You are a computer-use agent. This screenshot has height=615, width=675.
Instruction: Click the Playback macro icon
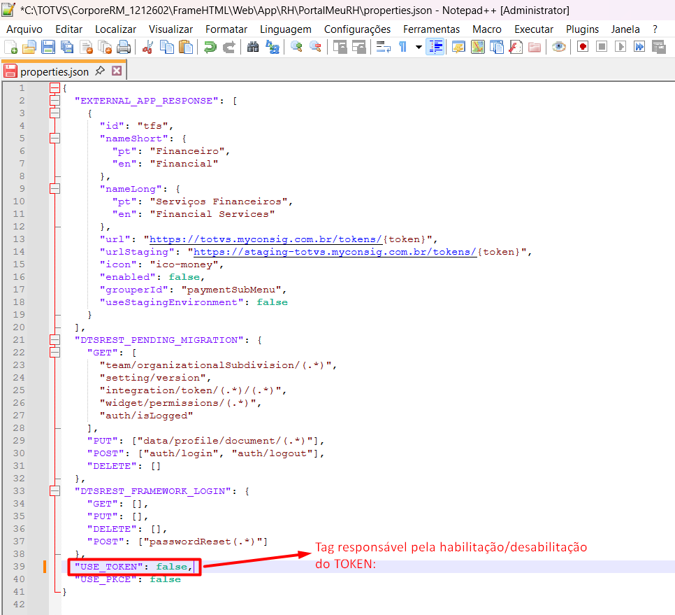[x=620, y=47]
